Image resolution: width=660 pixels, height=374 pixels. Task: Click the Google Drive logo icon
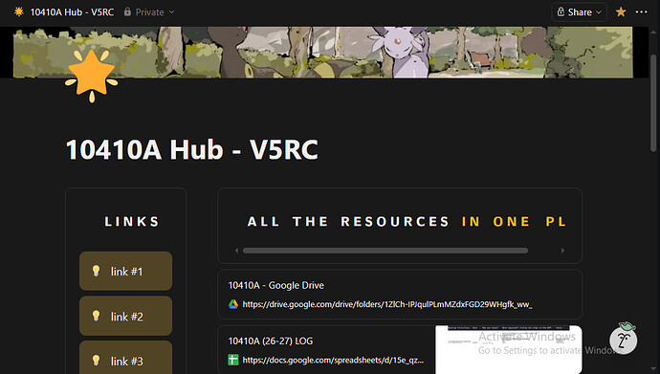point(233,304)
